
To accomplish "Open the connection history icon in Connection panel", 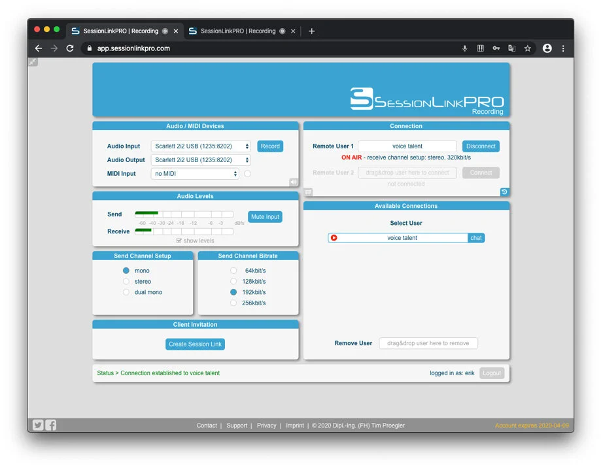I will (x=503, y=192).
